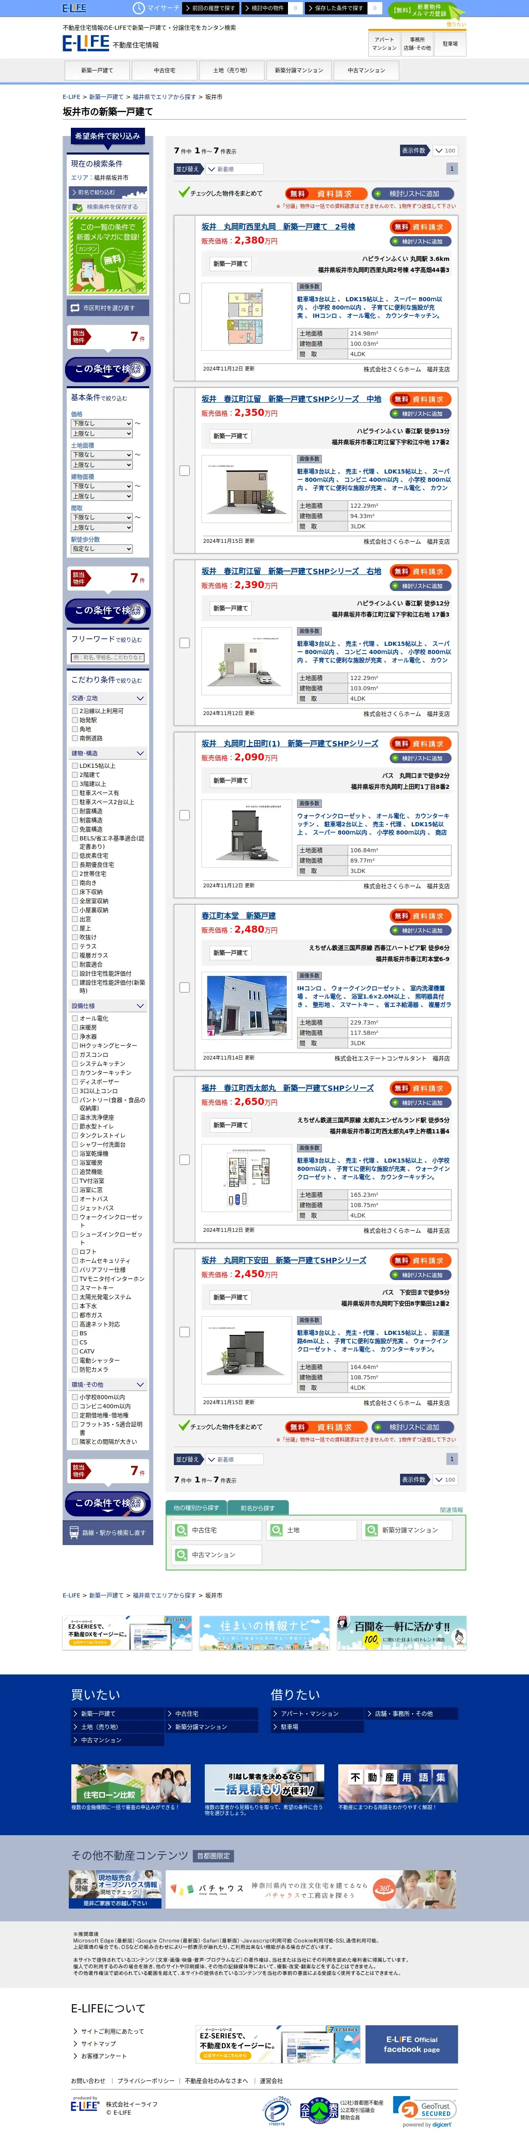This screenshot has height=2141, width=529.
Task: Click top-left small E-LIFE header logo
Action: tap(75, 7)
